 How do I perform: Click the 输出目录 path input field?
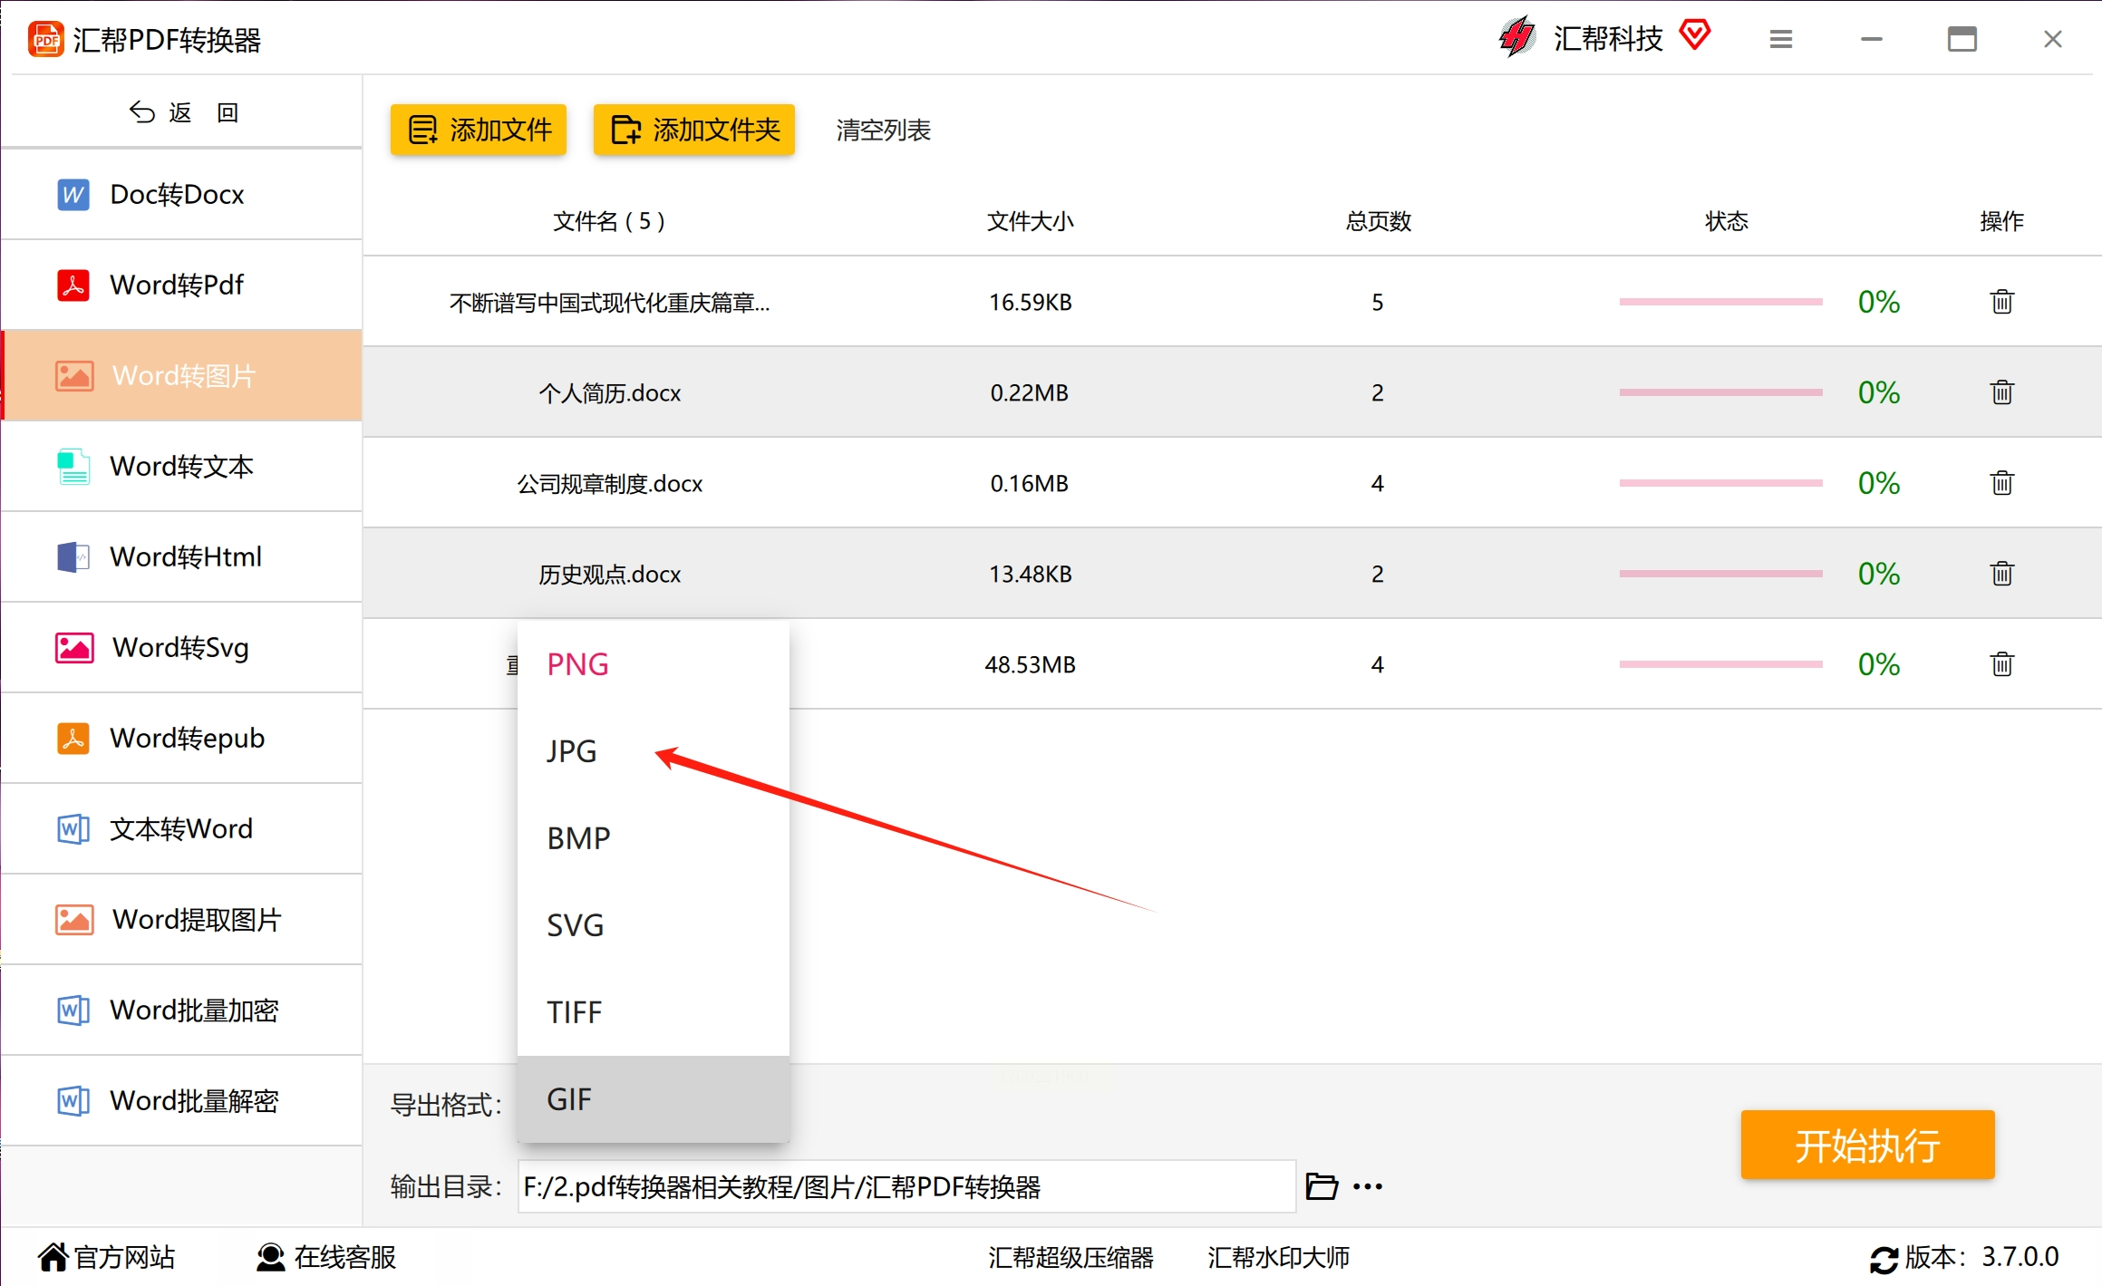point(906,1186)
